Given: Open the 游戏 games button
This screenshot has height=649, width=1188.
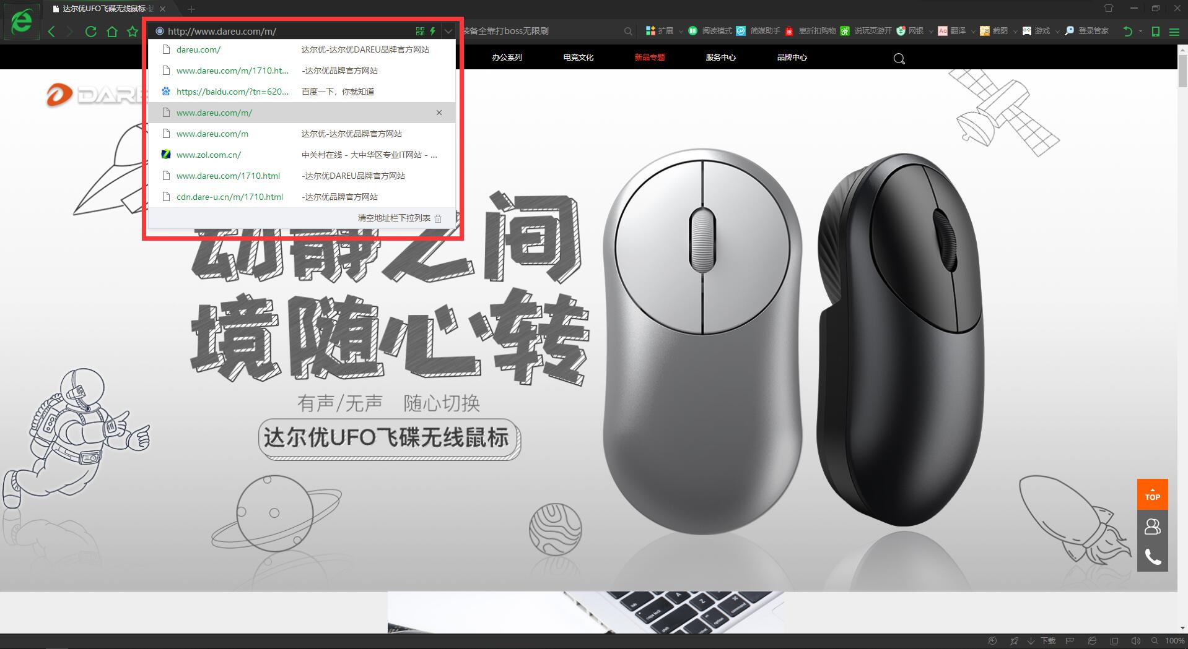Looking at the screenshot, I should click(x=1036, y=31).
